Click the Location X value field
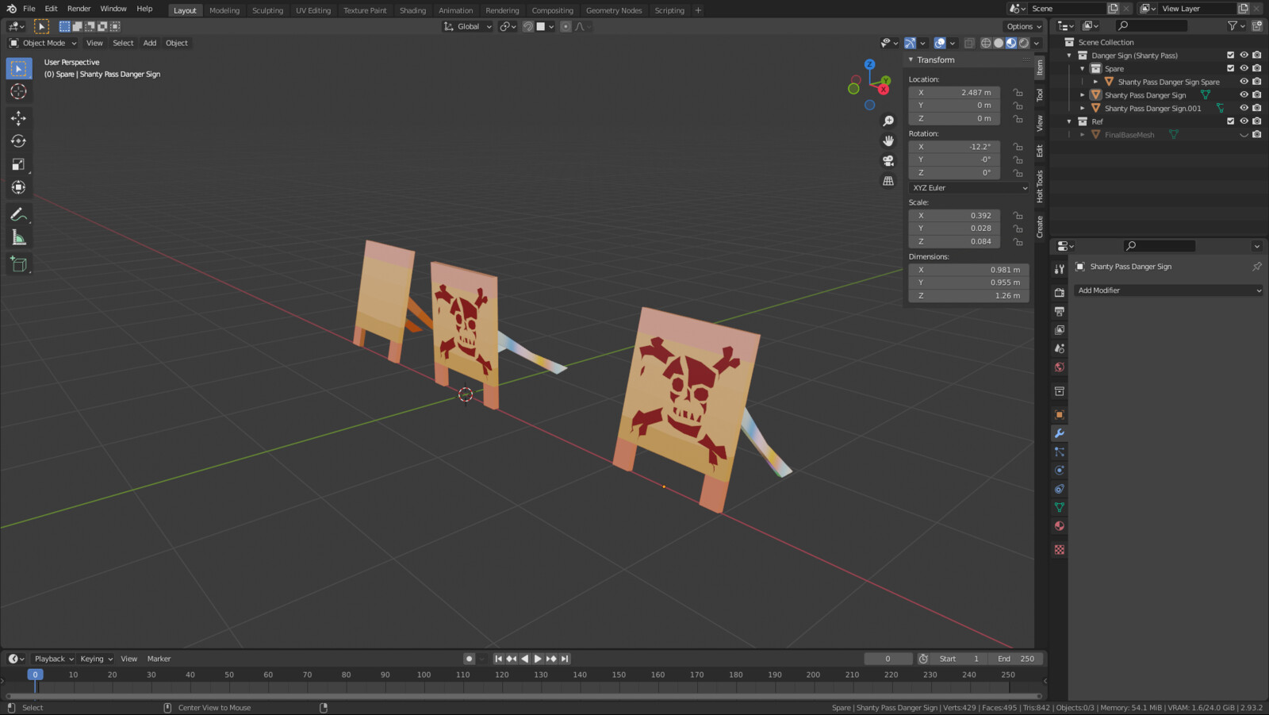The height and width of the screenshot is (715, 1269). (x=954, y=93)
